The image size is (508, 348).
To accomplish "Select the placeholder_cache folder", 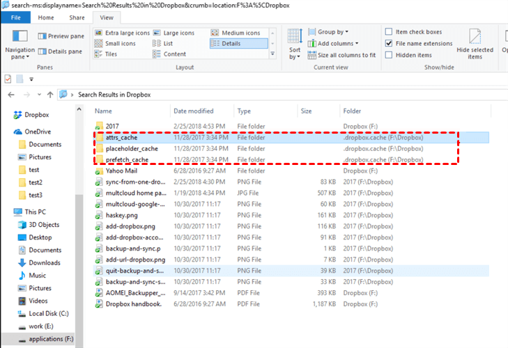I will pyautogui.click(x=291, y=148).
